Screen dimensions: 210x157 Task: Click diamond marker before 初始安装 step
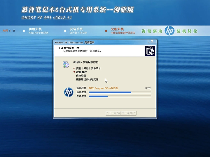pyautogui.click(x=24, y=31)
